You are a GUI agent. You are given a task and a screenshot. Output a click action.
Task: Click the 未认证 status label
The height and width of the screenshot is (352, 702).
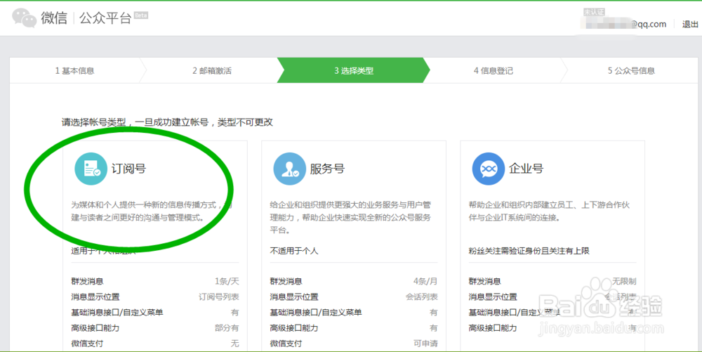tap(594, 13)
